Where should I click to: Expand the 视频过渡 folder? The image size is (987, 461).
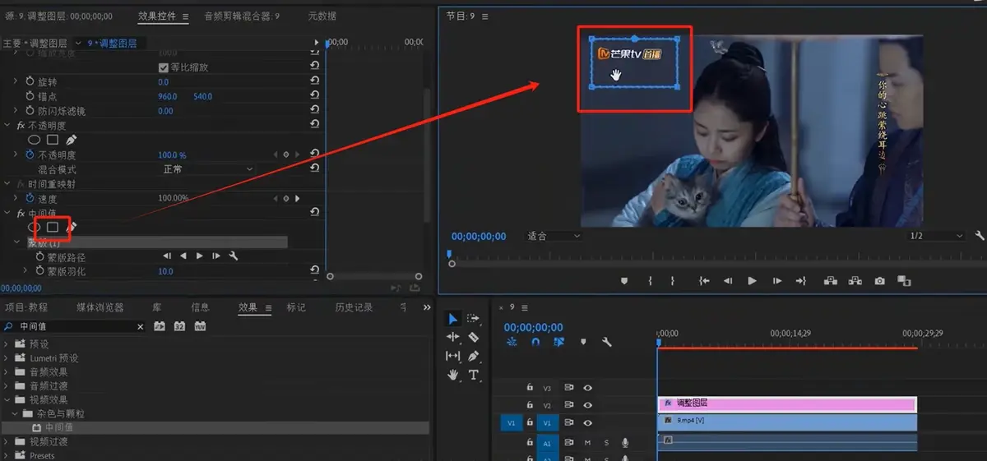pos(7,442)
